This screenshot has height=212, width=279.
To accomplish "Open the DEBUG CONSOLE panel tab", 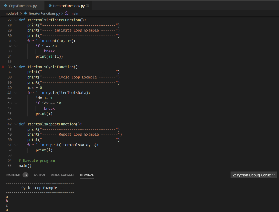I will (x=62, y=175).
